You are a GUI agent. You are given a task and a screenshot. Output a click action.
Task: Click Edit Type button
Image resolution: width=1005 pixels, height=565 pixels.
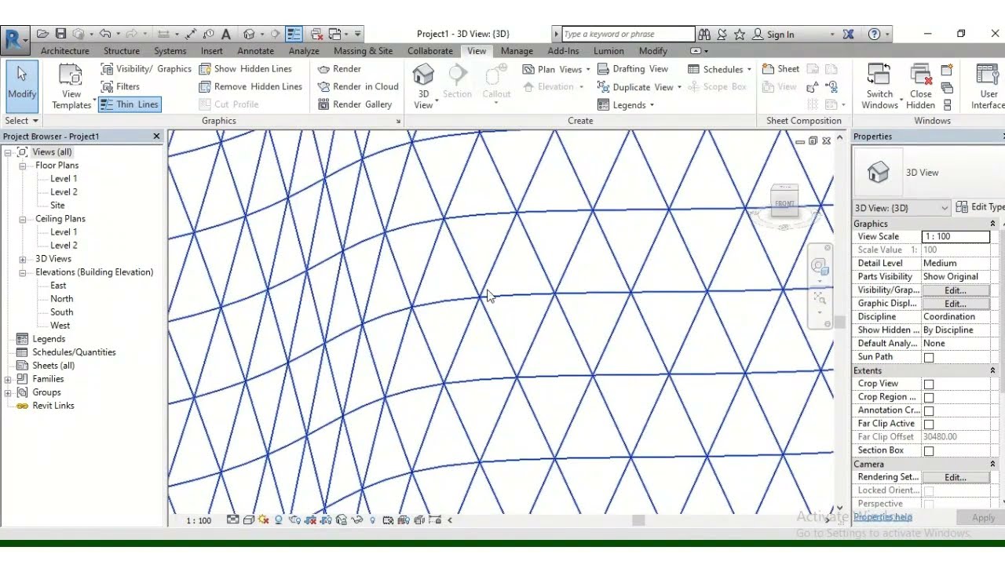[981, 207]
